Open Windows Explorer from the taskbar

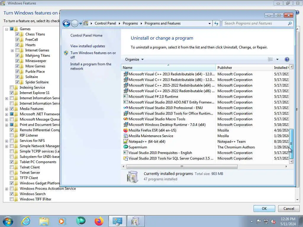[44, 221]
